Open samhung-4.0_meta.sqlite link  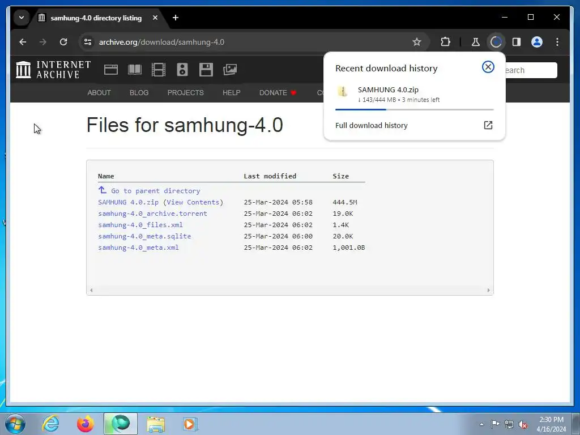[x=144, y=236]
